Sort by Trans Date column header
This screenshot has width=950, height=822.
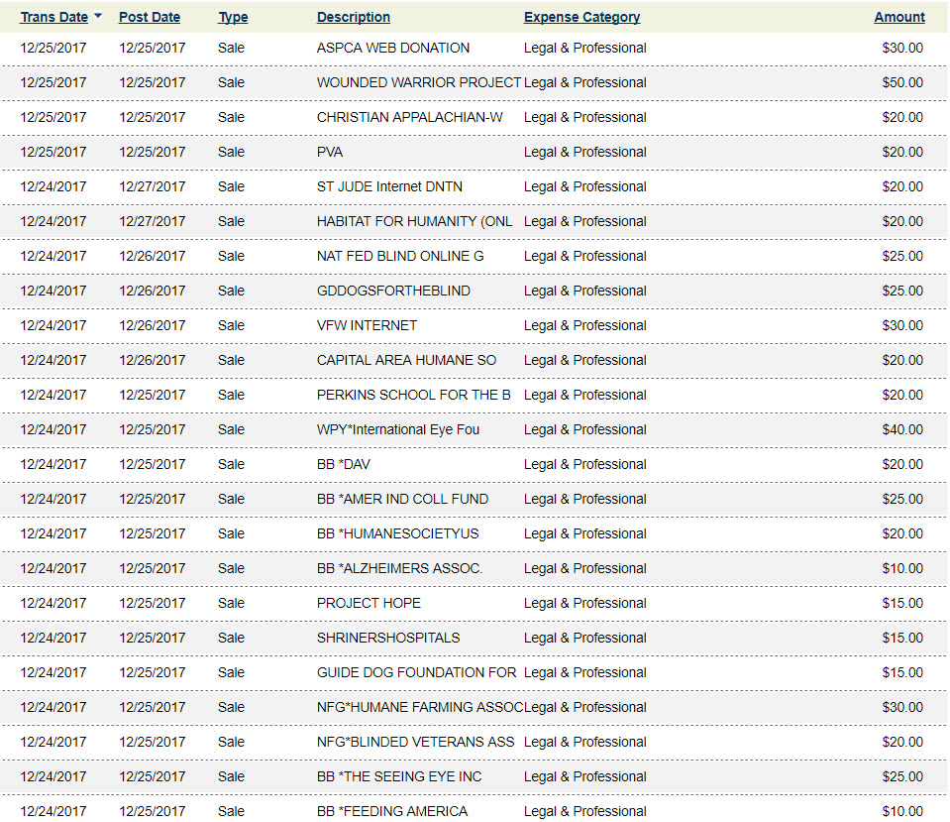[x=53, y=17]
